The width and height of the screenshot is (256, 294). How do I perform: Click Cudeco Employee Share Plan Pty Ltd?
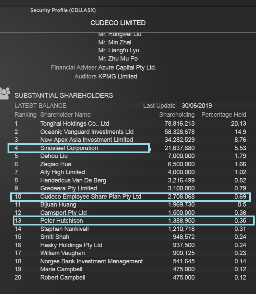[91, 197]
